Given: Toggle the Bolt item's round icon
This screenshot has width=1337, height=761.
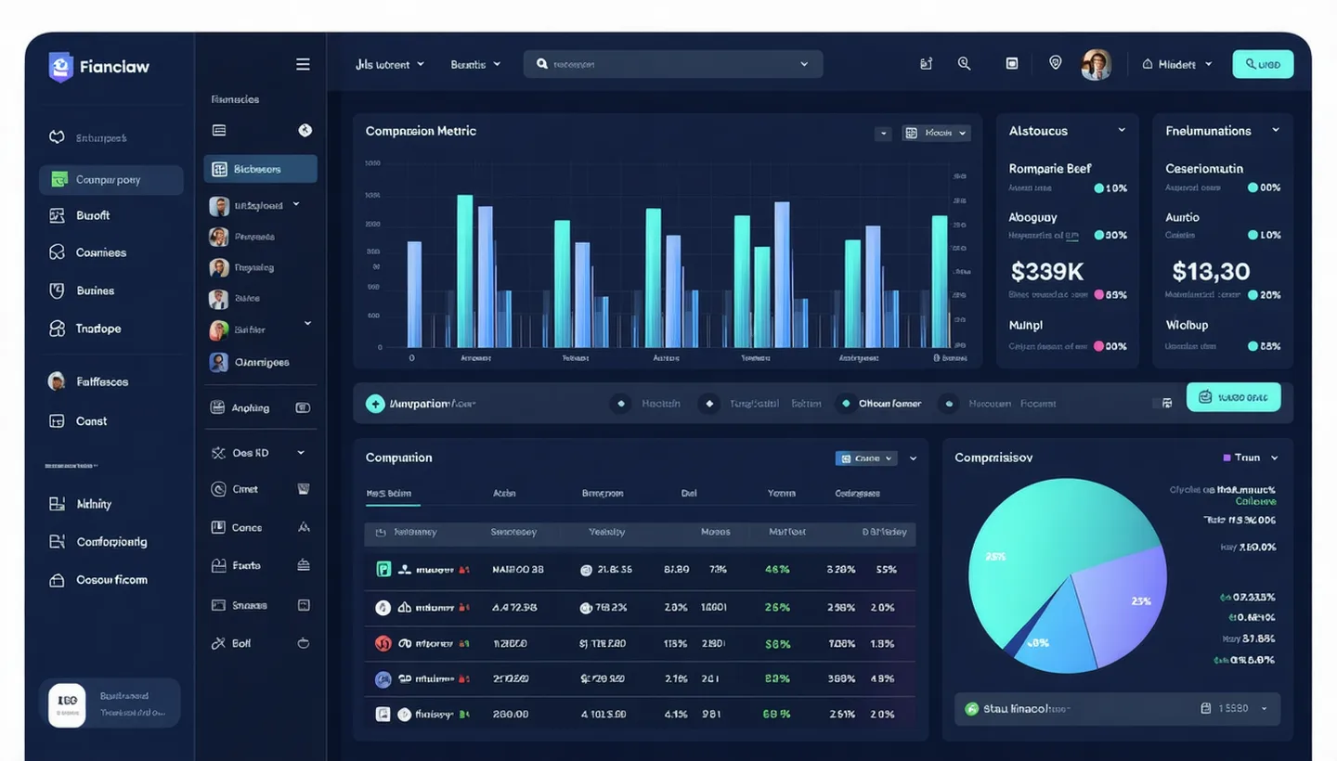Looking at the screenshot, I should [303, 642].
